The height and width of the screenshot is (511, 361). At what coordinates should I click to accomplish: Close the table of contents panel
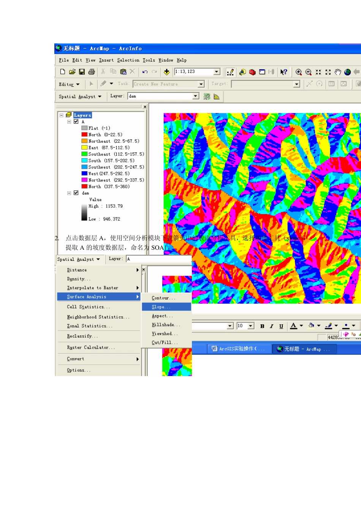(145, 107)
